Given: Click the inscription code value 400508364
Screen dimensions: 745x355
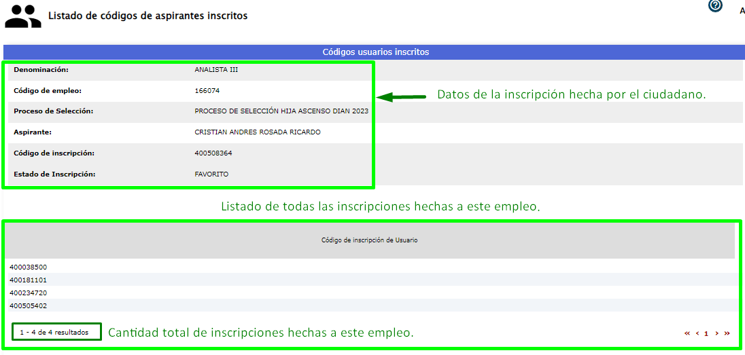Looking at the screenshot, I should 213,153.
